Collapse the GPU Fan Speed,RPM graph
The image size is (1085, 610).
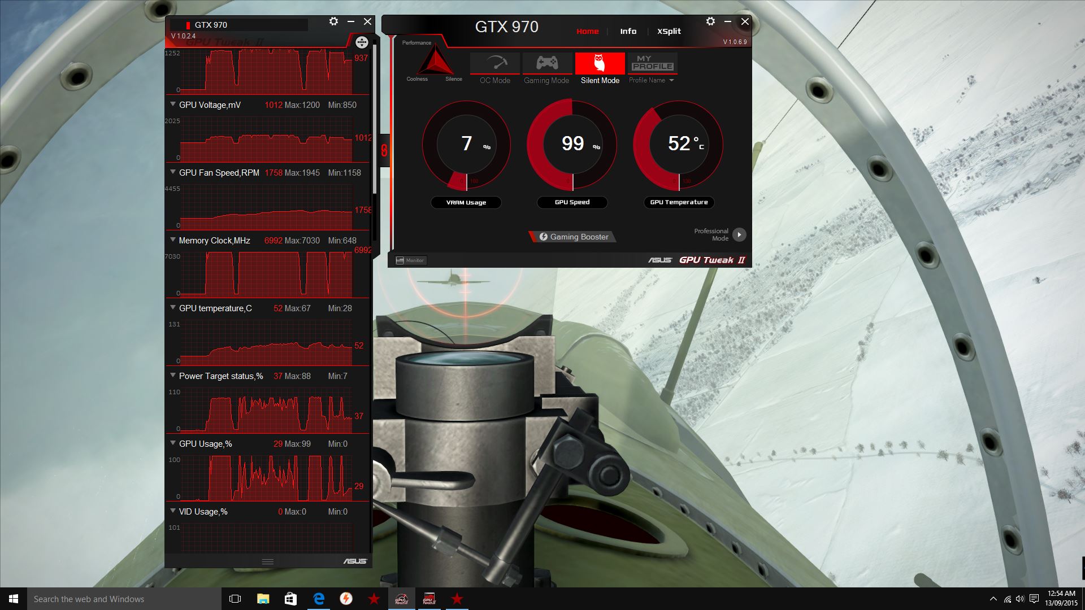tap(173, 172)
